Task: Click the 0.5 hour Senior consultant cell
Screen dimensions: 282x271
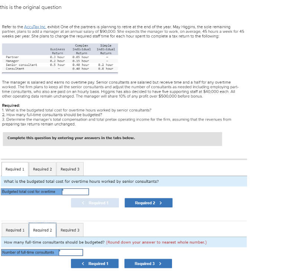Action: pos(58,65)
